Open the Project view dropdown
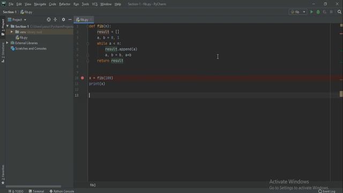This screenshot has width=343, height=193. tap(17, 20)
